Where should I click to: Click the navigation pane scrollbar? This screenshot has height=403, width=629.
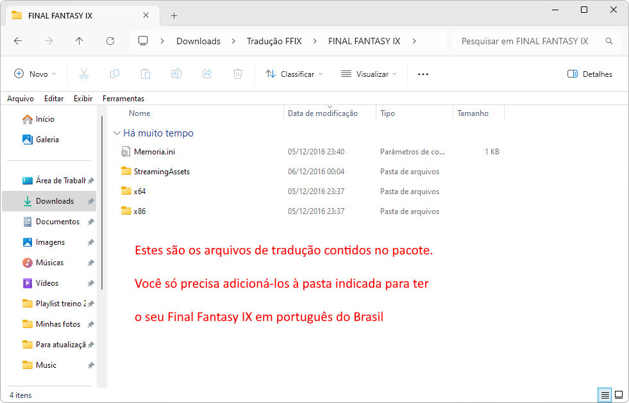click(102, 202)
